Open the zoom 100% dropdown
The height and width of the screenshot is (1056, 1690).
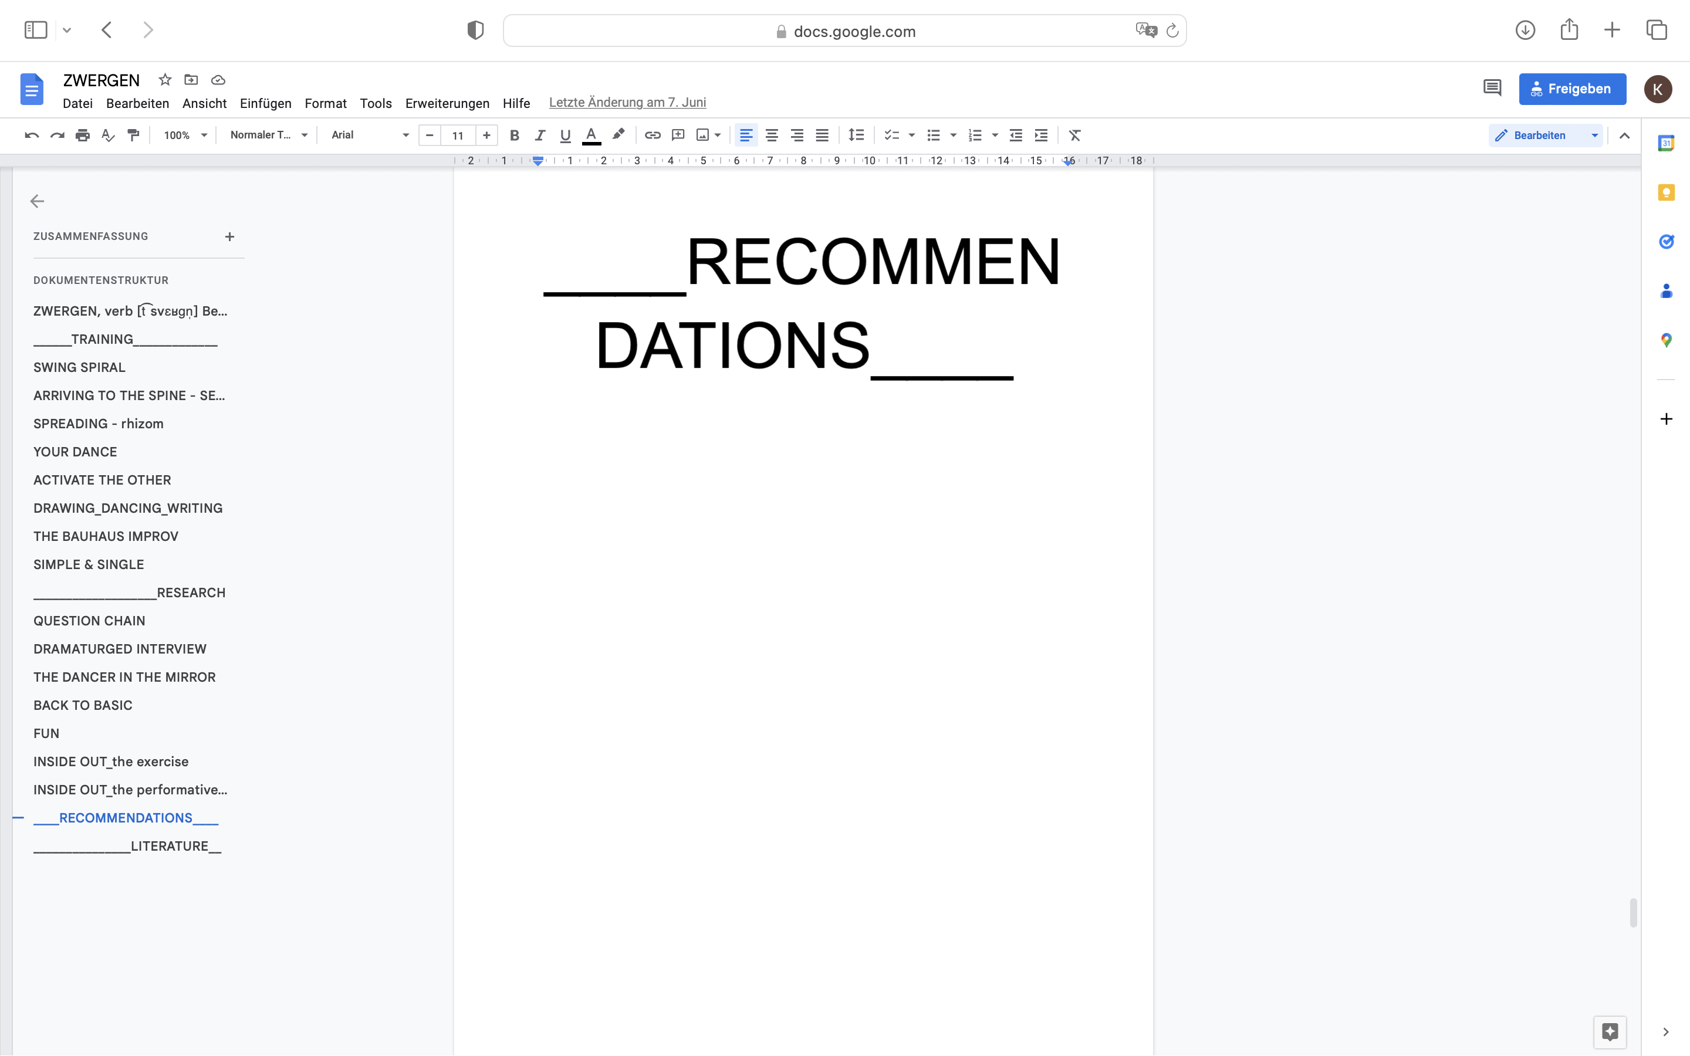(184, 136)
